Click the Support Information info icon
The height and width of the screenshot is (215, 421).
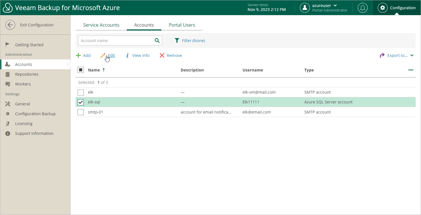[x=8, y=133]
